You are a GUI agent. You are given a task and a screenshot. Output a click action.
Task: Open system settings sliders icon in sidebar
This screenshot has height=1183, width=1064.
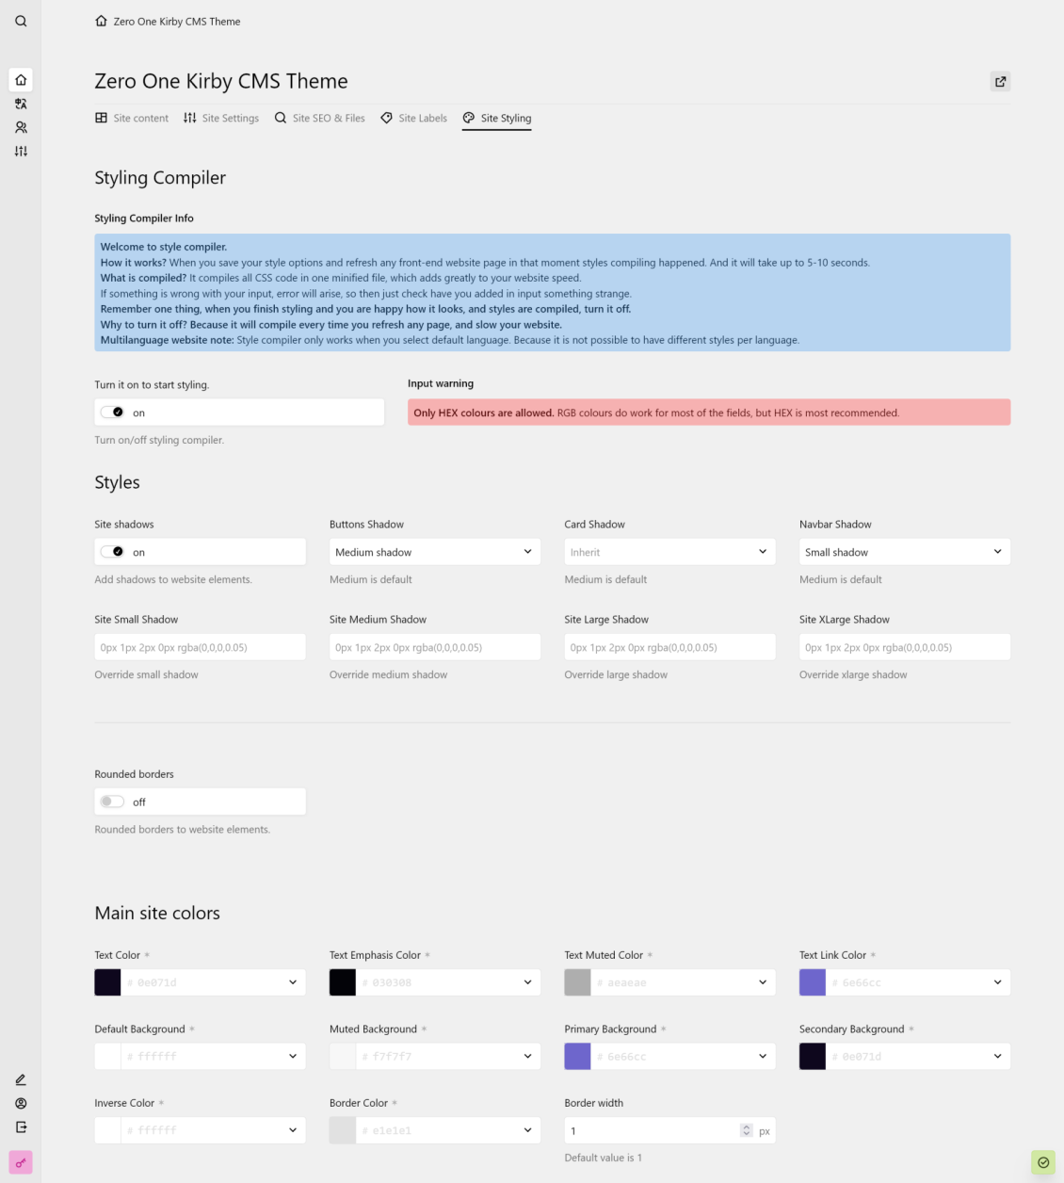click(21, 151)
